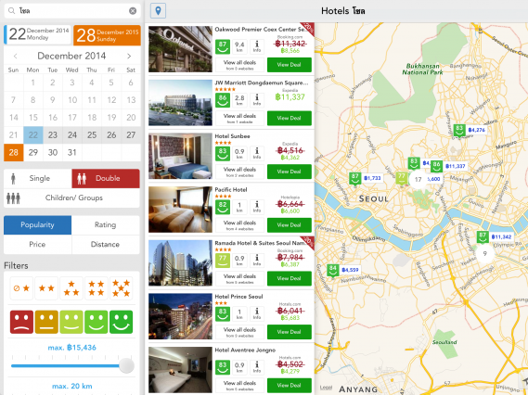Filter by light green smile rating
528x395 pixels.
coord(71,322)
